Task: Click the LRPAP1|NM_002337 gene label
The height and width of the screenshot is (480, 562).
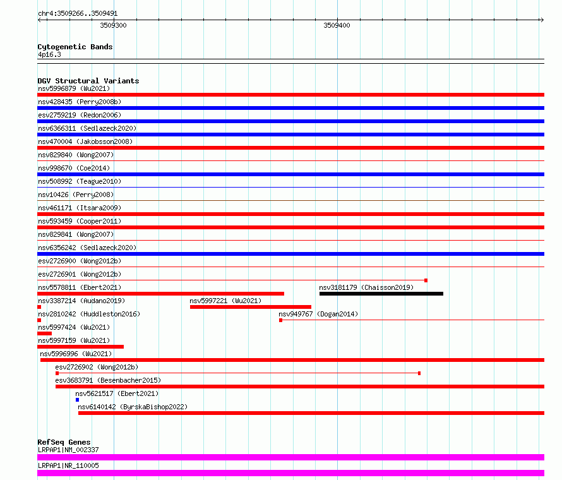Action: 68,450
